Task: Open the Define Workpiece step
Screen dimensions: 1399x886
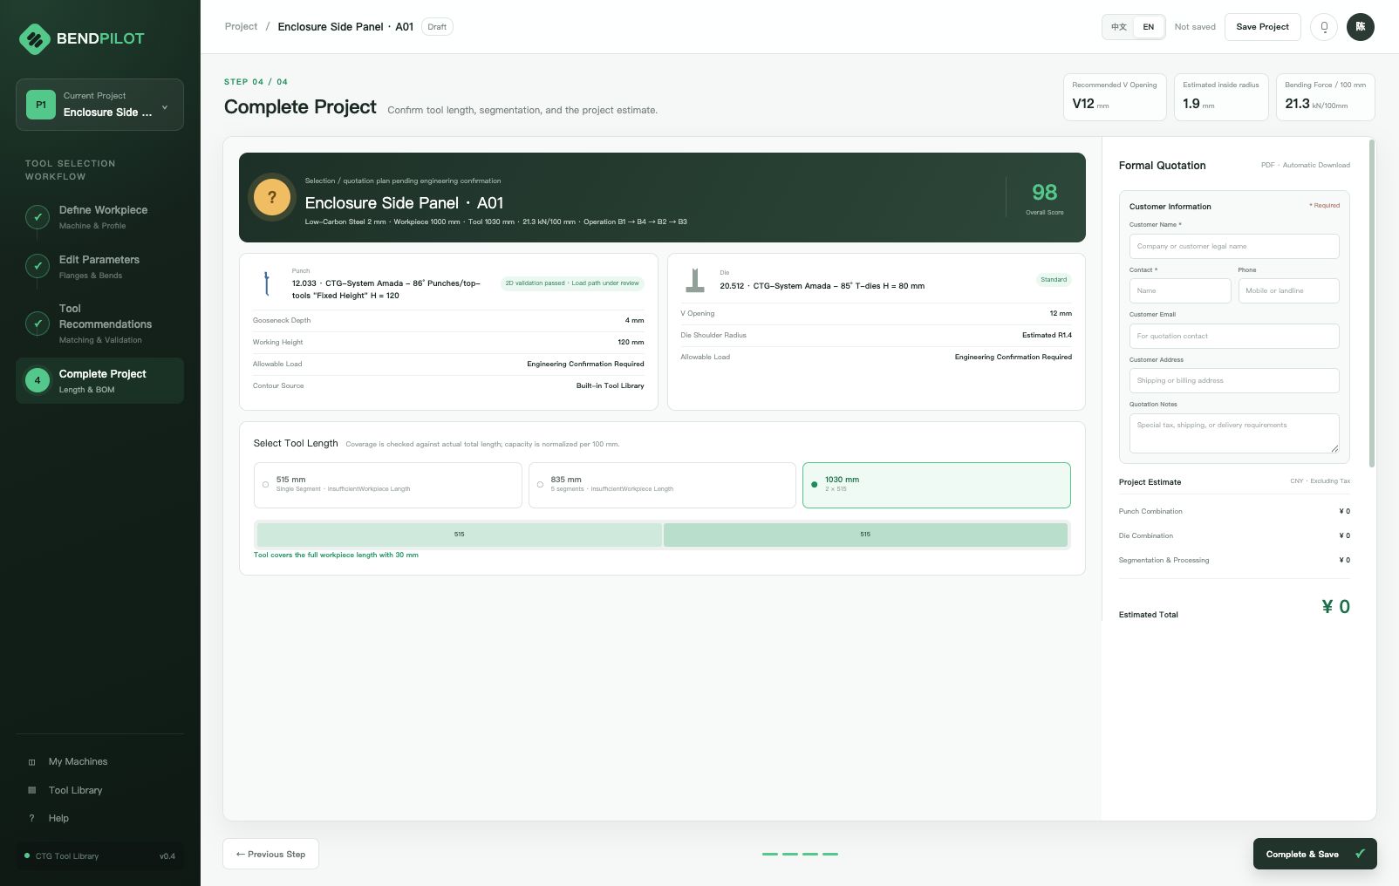Action: 99,217
